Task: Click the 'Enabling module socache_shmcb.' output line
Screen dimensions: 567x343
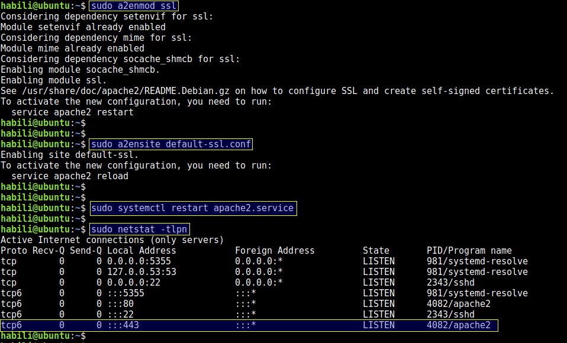Action: tap(80, 70)
